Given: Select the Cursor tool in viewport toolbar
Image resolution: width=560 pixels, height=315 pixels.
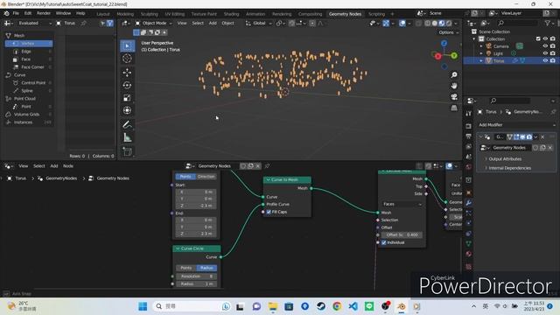Looking at the screenshot, I should pos(127,59).
